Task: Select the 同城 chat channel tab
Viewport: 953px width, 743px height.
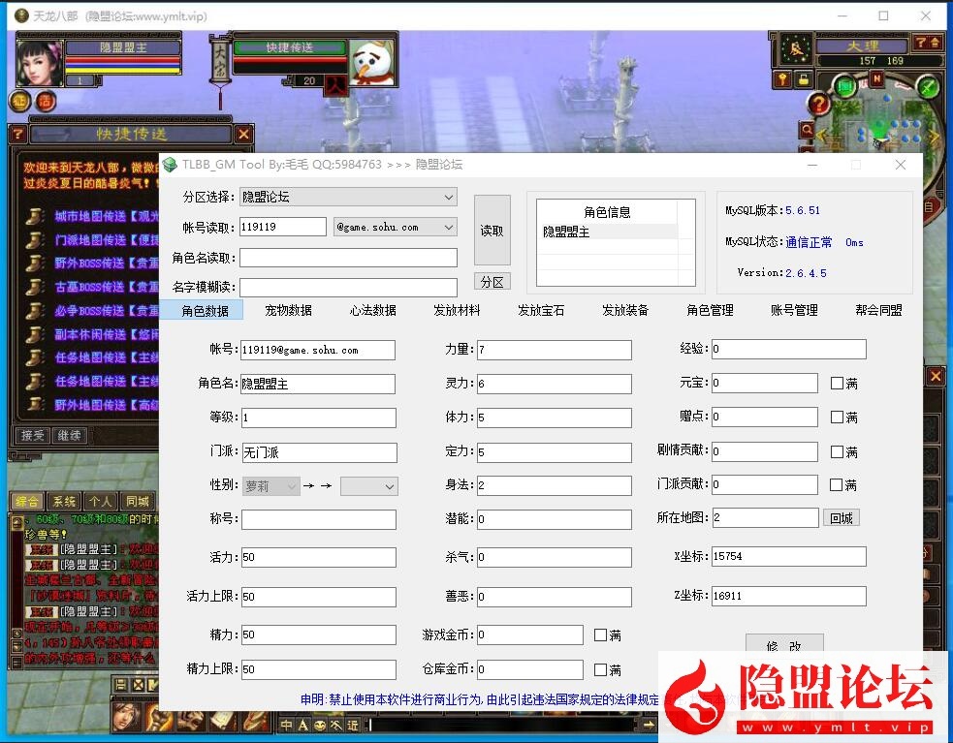Action: (138, 501)
